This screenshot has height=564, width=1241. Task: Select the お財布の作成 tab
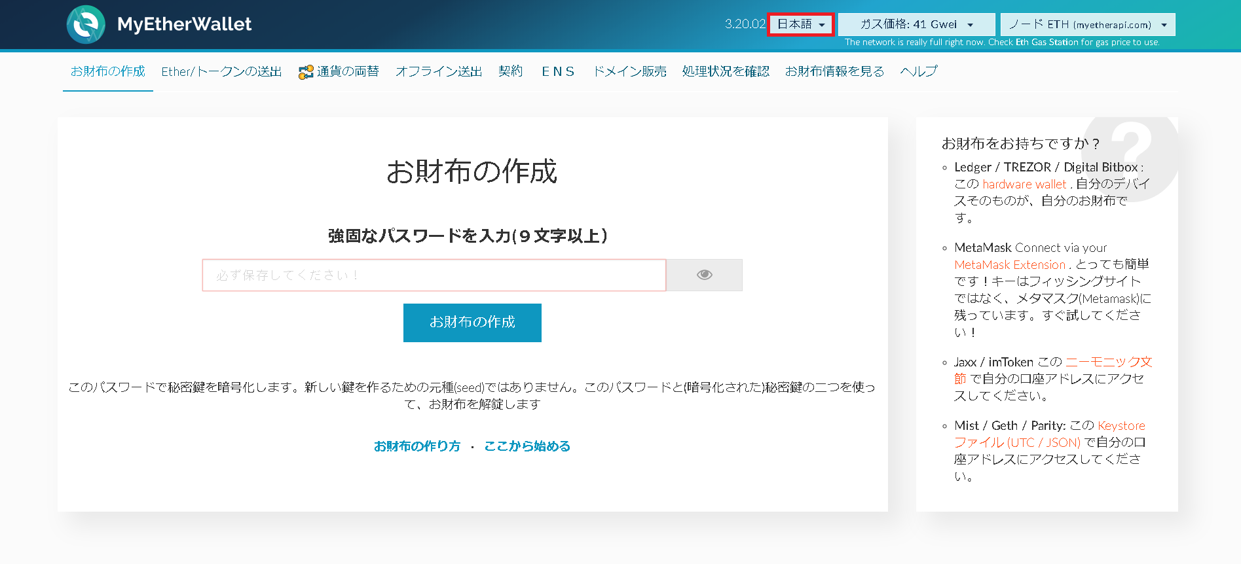tap(108, 71)
